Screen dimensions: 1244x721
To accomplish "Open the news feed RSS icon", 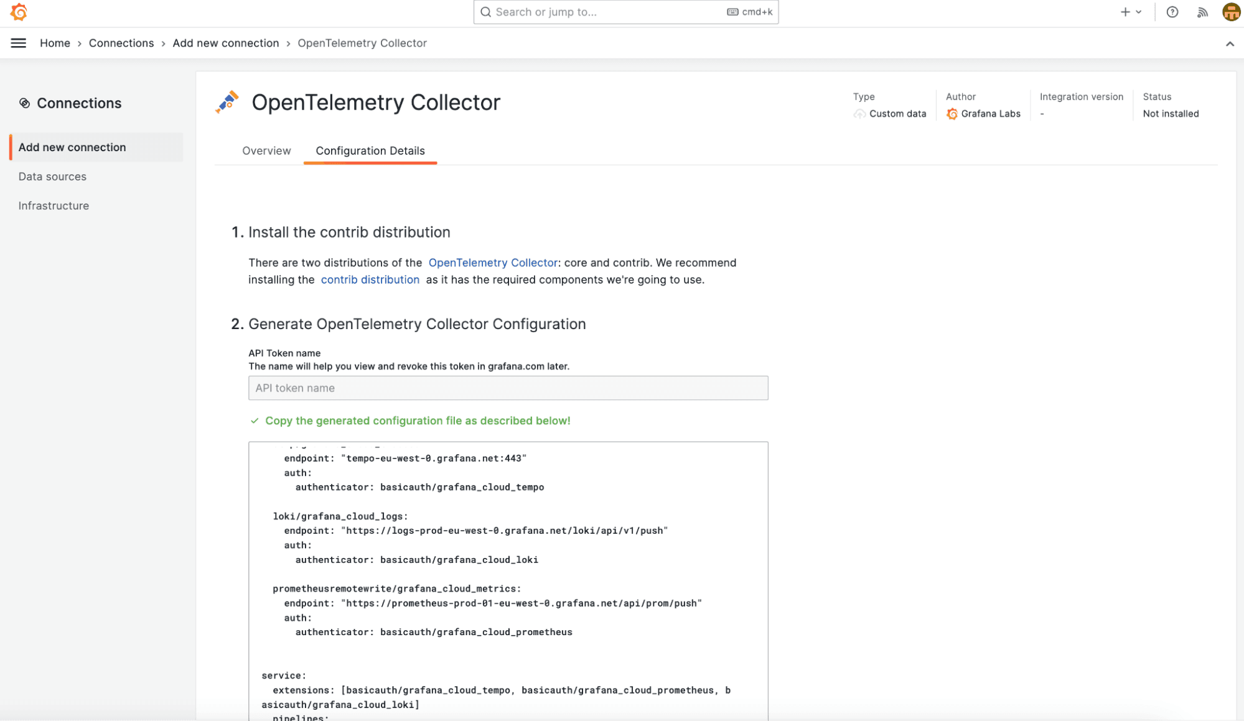I will pos(1202,12).
